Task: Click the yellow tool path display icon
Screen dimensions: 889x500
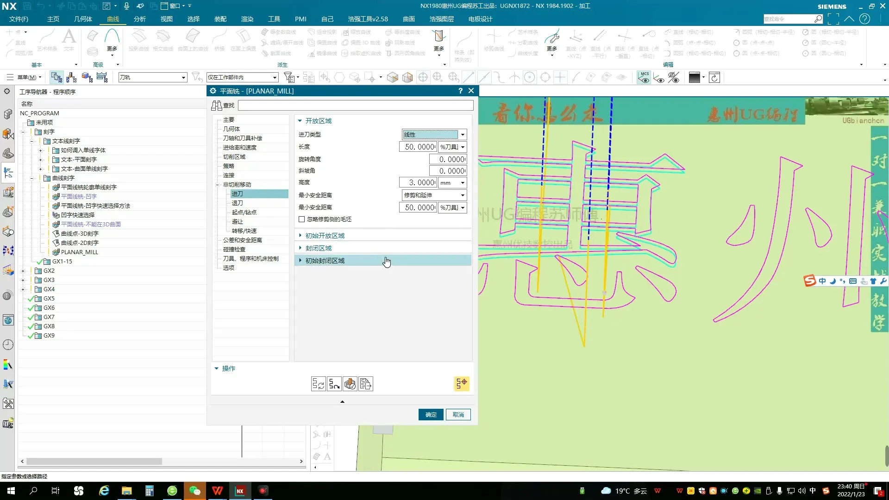Action: 462,383
